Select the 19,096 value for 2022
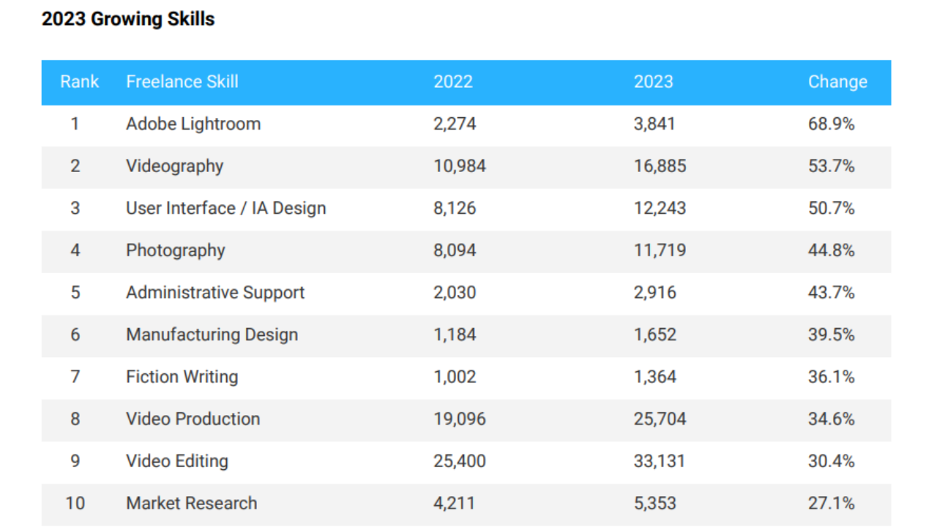Viewport: 937px width, 527px height. pyautogui.click(x=460, y=419)
